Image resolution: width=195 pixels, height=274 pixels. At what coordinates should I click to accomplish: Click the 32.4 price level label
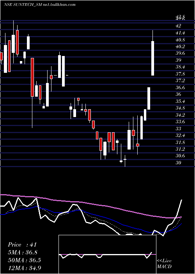tap(180, 135)
